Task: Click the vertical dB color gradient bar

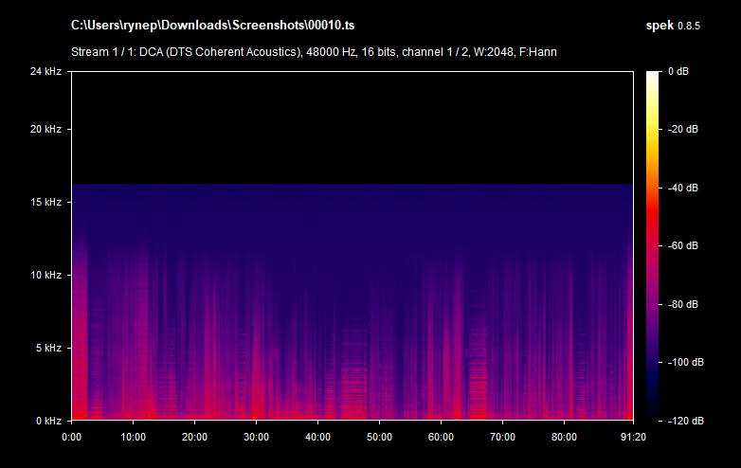Action: pos(654,245)
